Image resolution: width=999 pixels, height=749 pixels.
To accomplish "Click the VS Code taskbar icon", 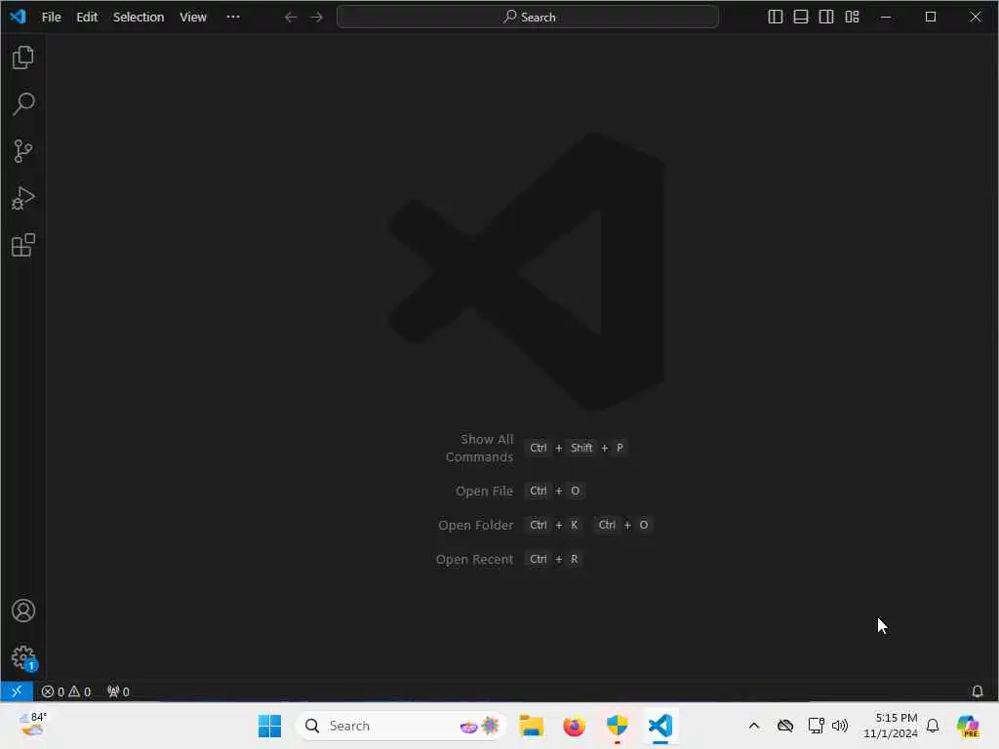I will point(660,726).
